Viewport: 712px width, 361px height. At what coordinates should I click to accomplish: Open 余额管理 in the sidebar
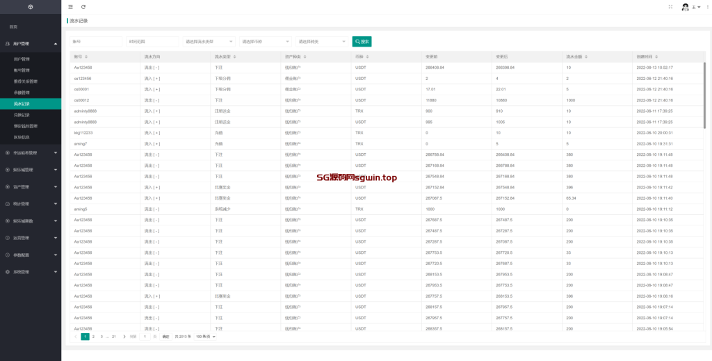tap(22, 92)
